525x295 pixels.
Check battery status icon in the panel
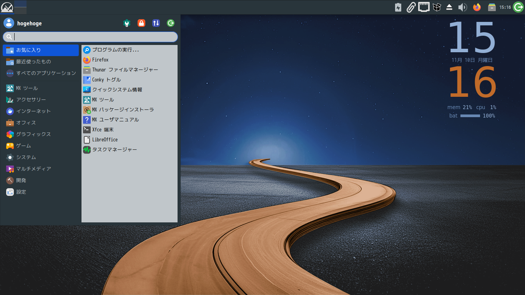pyautogui.click(x=398, y=7)
